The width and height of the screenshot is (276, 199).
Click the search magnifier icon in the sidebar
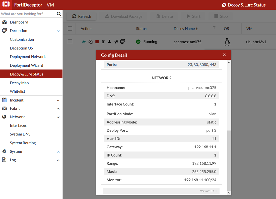click(59, 14)
